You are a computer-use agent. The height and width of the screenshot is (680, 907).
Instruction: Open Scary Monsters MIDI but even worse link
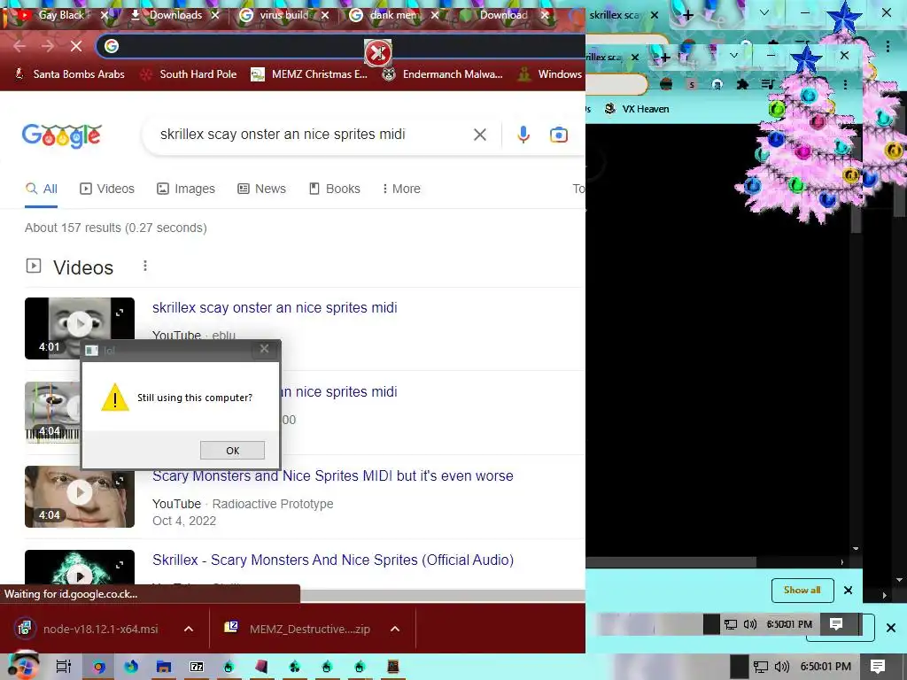(333, 475)
